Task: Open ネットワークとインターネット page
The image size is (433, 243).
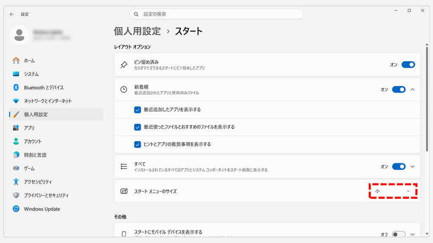Action: 56,101
